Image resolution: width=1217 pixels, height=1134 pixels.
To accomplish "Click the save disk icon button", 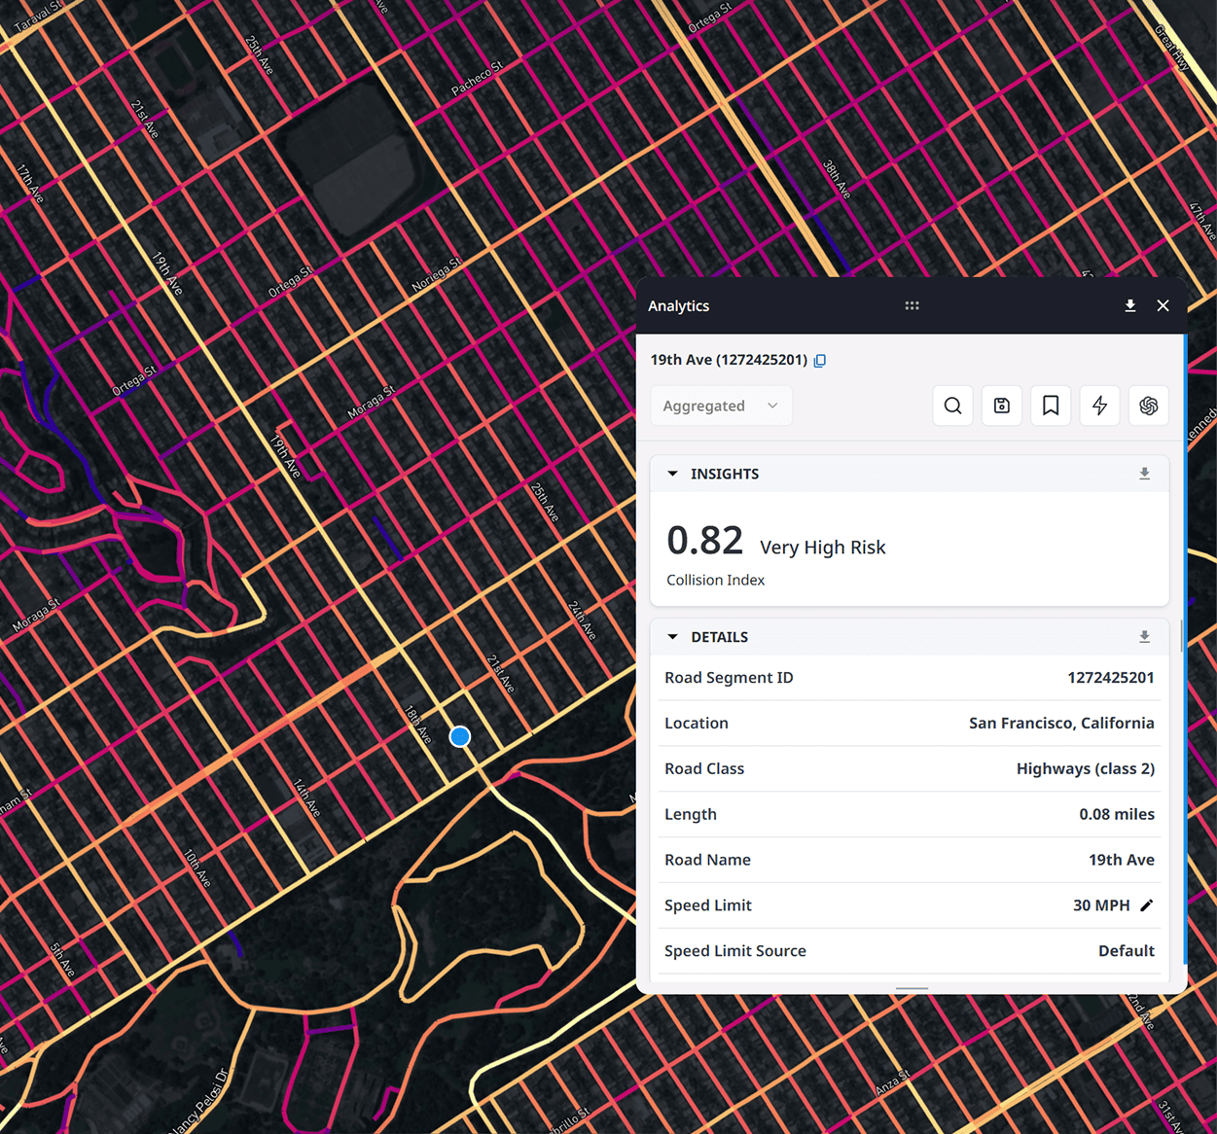I will pyautogui.click(x=1002, y=406).
